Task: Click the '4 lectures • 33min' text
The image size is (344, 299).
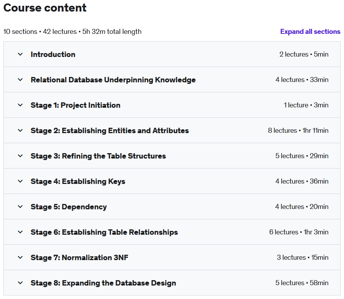Action: 302,80
